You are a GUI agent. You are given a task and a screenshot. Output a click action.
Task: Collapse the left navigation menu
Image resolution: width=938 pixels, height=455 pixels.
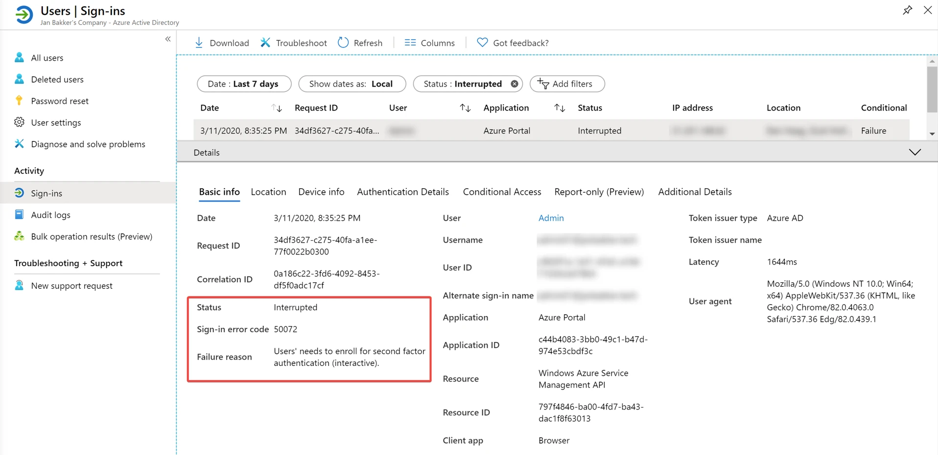coord(168,39)
